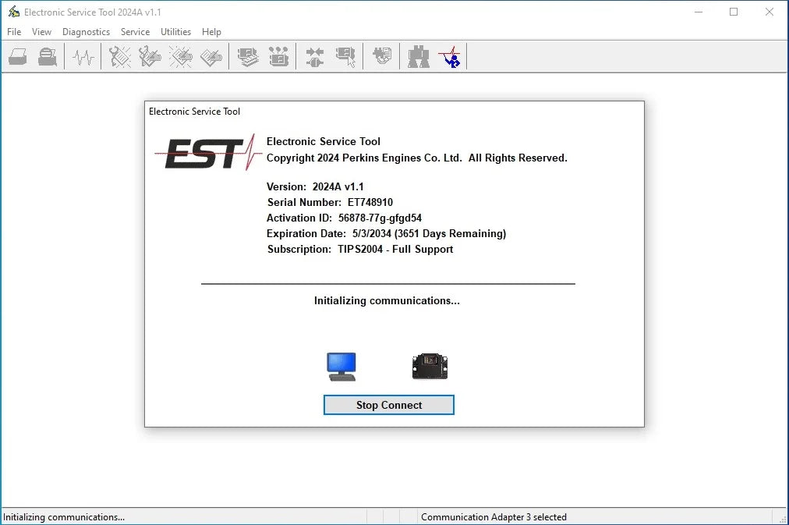Open the checkbook-style information toolbar icon
789x525 pixels.
pos(211,56)
